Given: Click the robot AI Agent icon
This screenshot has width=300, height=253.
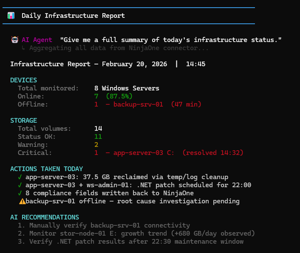Looking at the screenshot, I should pos(15,40).
